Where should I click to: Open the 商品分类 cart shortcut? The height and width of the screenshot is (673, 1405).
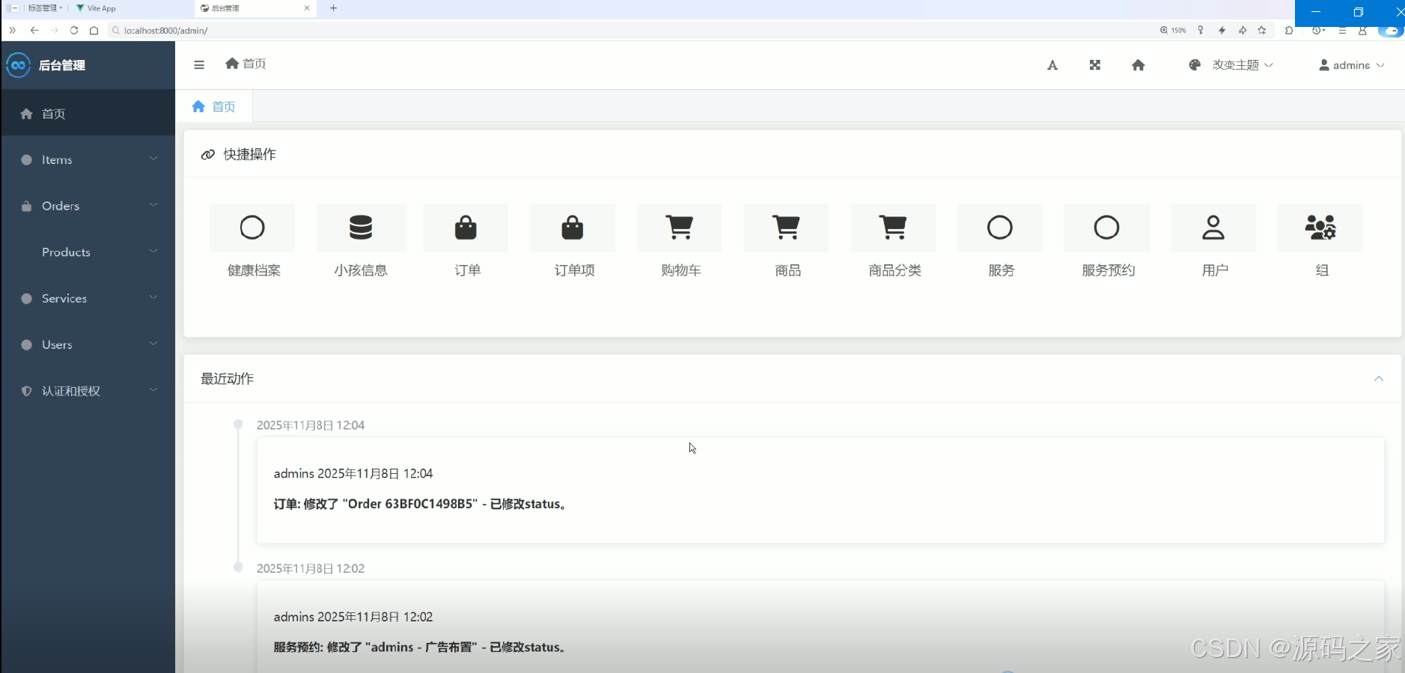coord(893,228)
